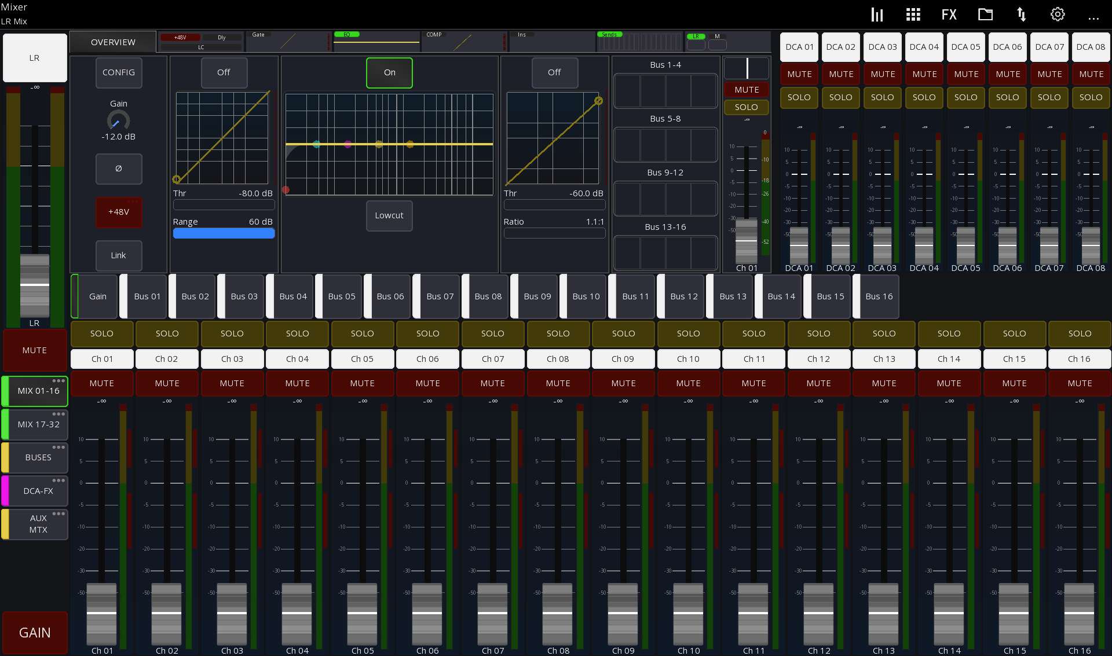Open the settings gear icon
The width and height of the screenshot is (1112, 656).
[1058, 14]
